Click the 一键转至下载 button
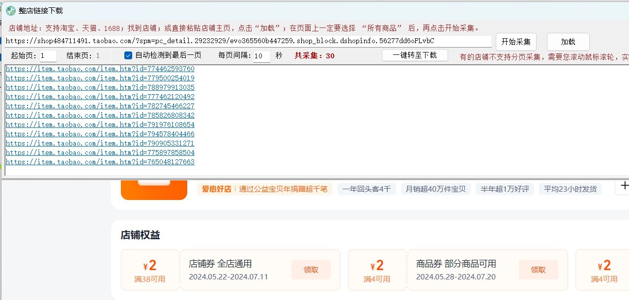Viewport: 629px width, 300px height. 415,55
